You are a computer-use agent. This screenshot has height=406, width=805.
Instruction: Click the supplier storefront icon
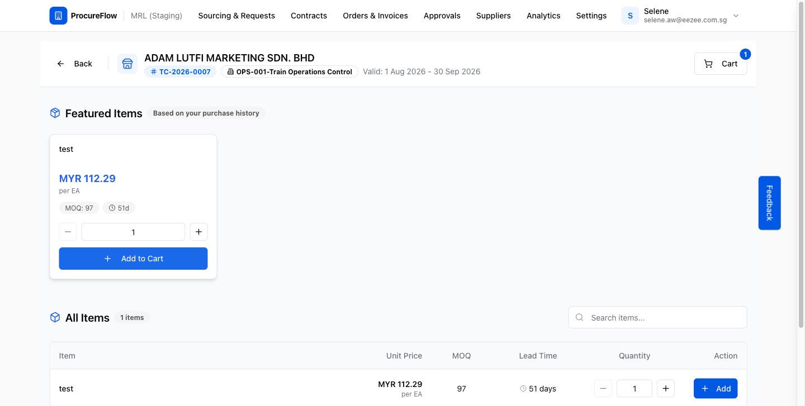(127, 64)
